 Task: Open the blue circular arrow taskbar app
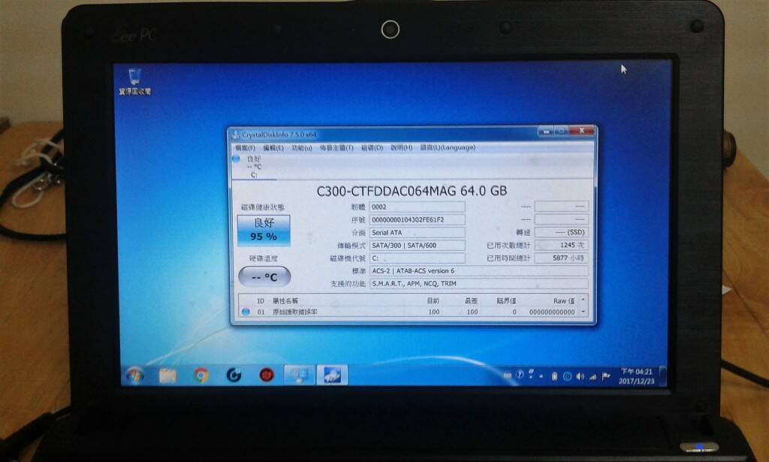(x=234, y=376)
